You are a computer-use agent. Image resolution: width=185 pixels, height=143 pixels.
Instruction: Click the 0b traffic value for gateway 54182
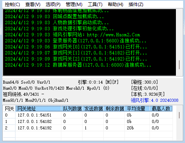[x=129, y=121]
